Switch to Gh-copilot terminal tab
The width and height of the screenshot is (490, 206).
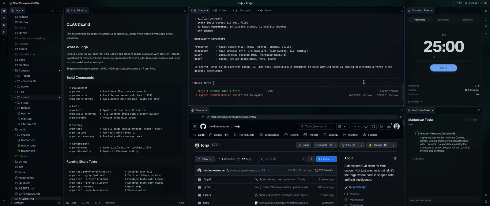(x=243, y=10)
